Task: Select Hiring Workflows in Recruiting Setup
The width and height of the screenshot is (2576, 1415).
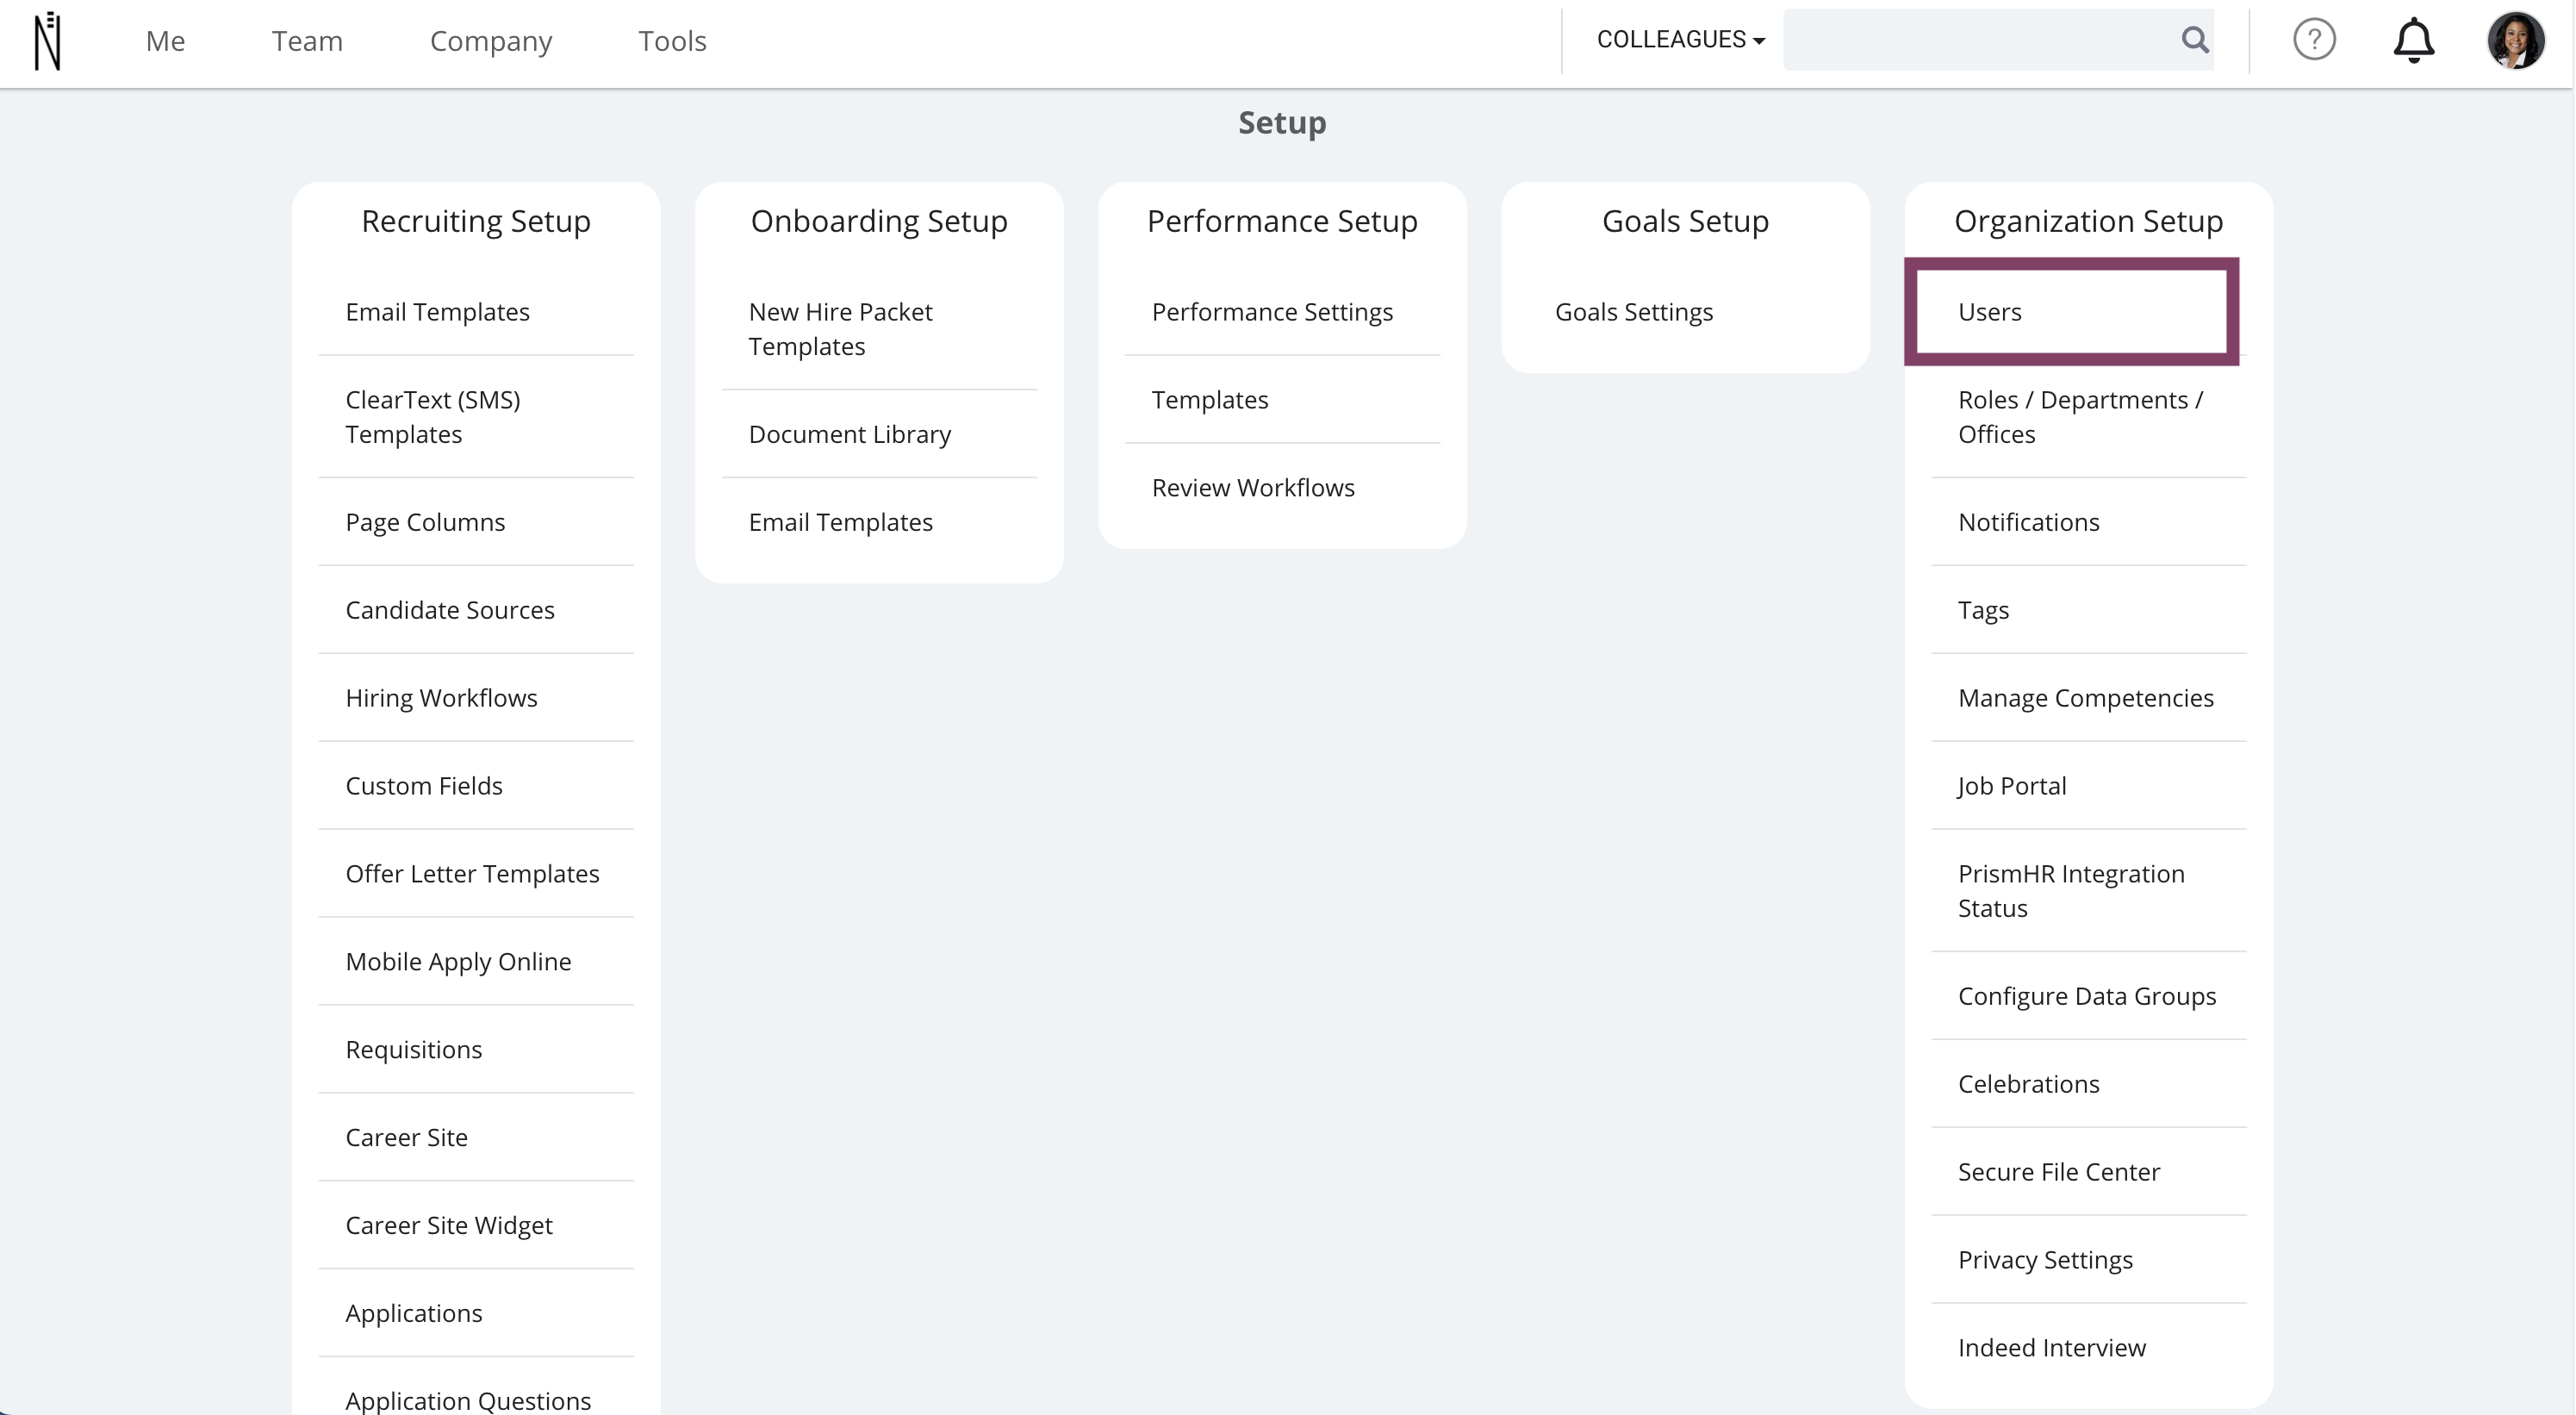Action: point(441,698)
